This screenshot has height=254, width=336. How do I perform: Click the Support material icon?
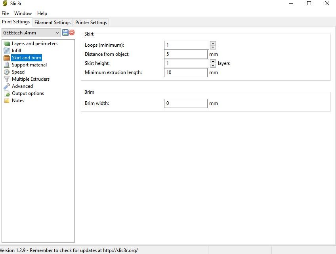pos(7,65)
